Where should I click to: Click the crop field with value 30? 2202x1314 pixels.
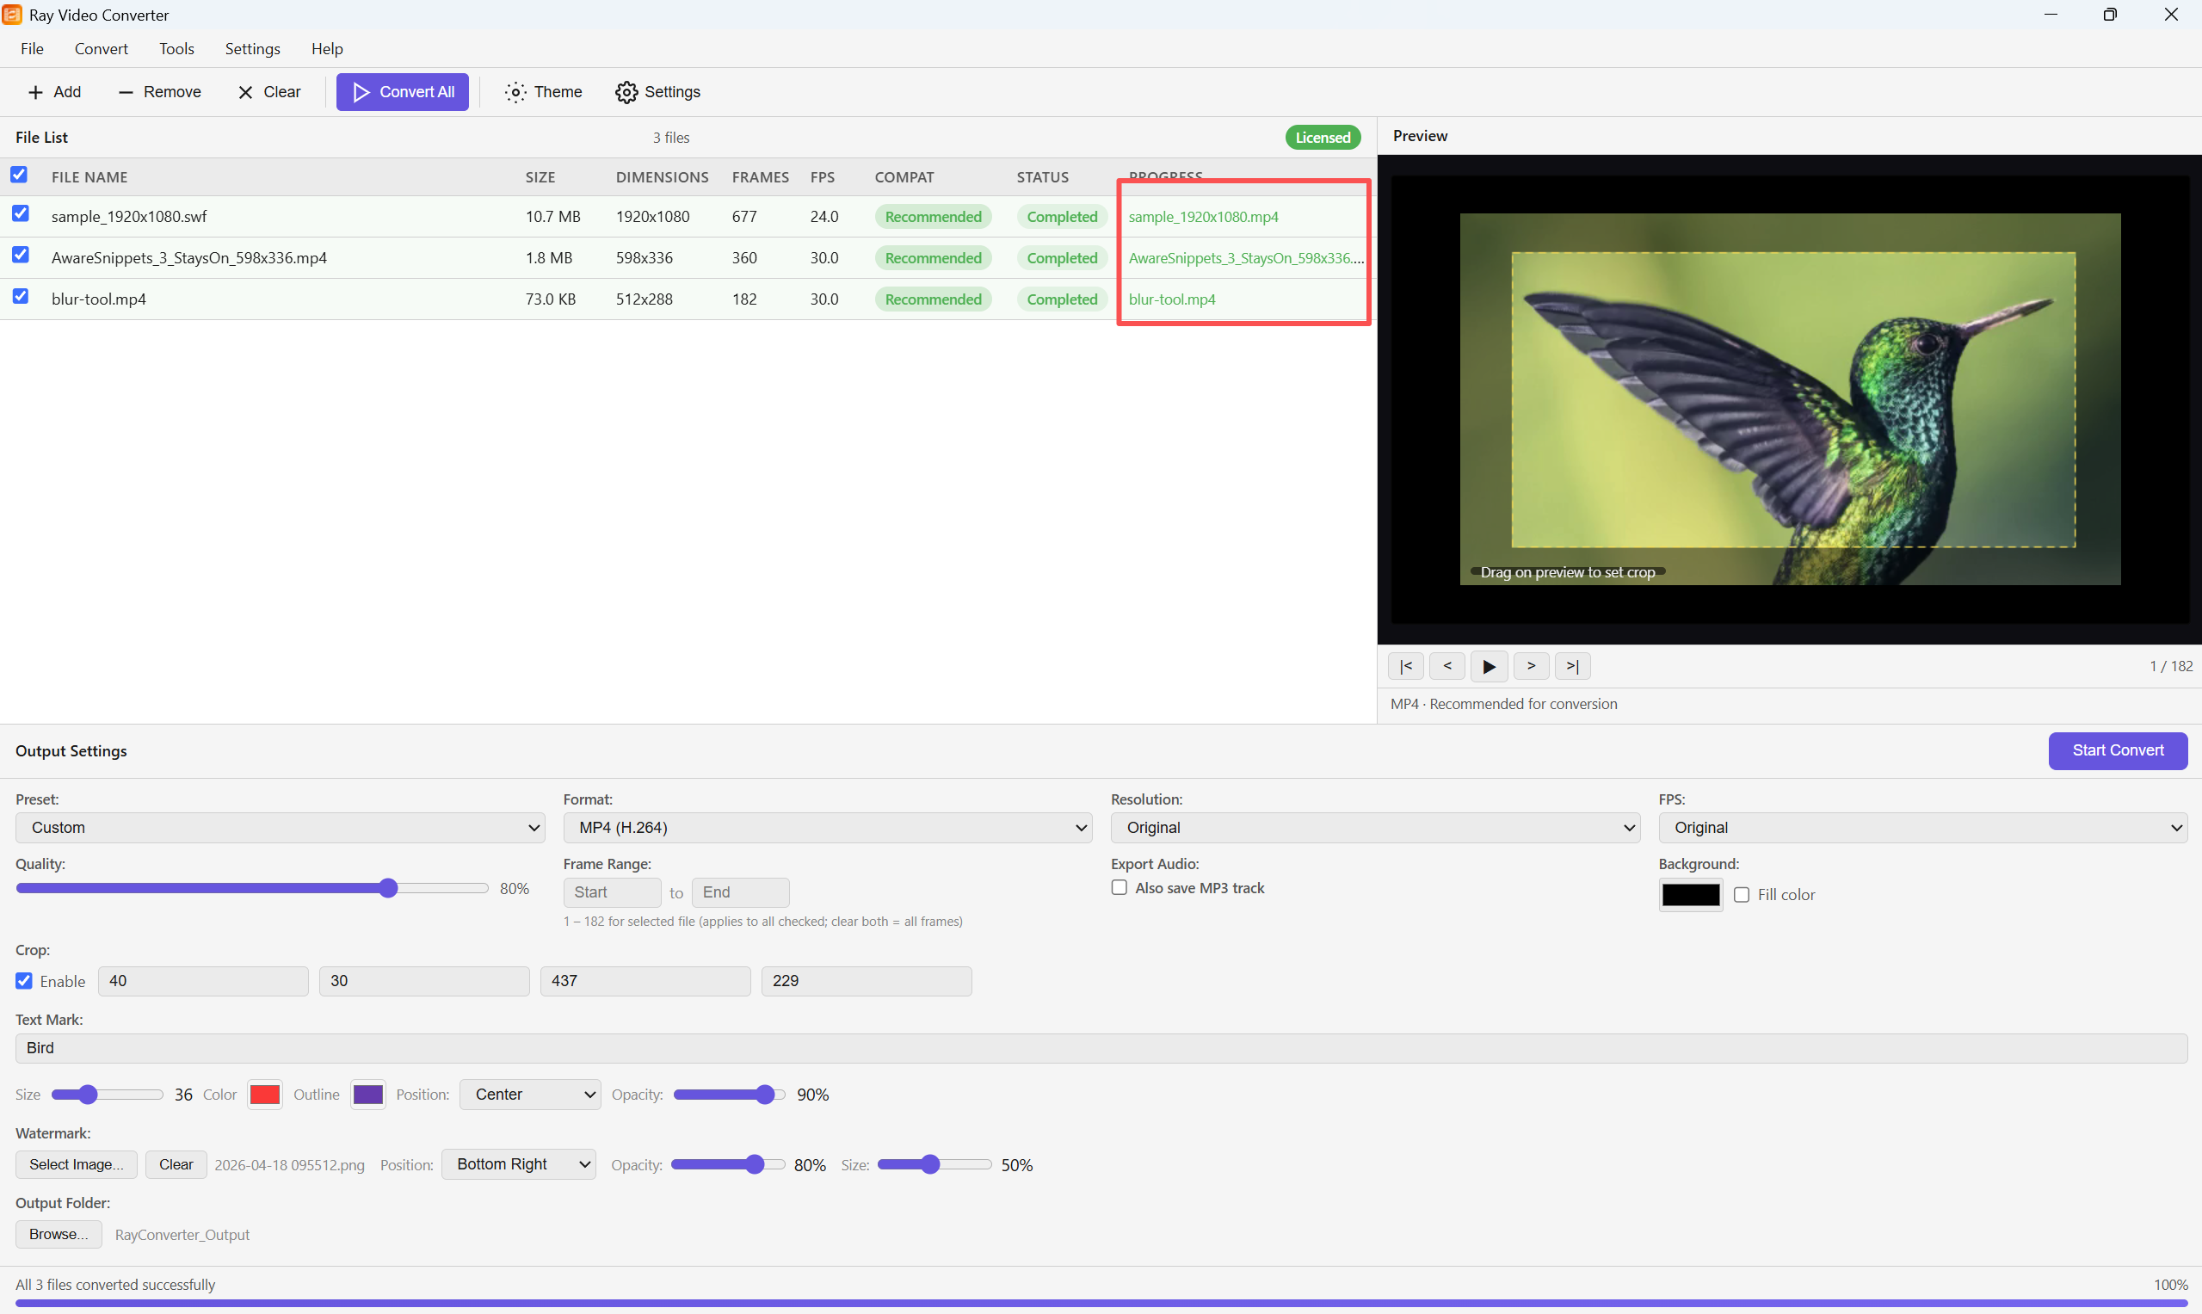(424, 981)
